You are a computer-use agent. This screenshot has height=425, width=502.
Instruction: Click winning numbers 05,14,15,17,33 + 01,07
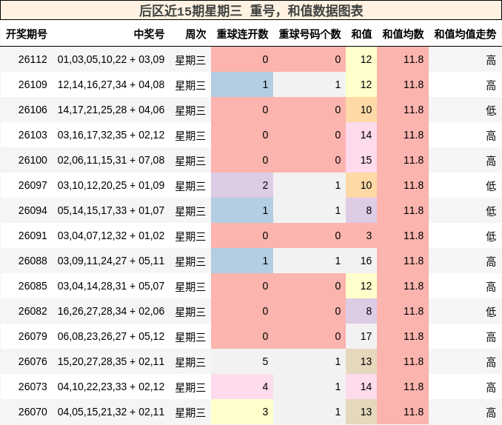[x=111, y=210]
